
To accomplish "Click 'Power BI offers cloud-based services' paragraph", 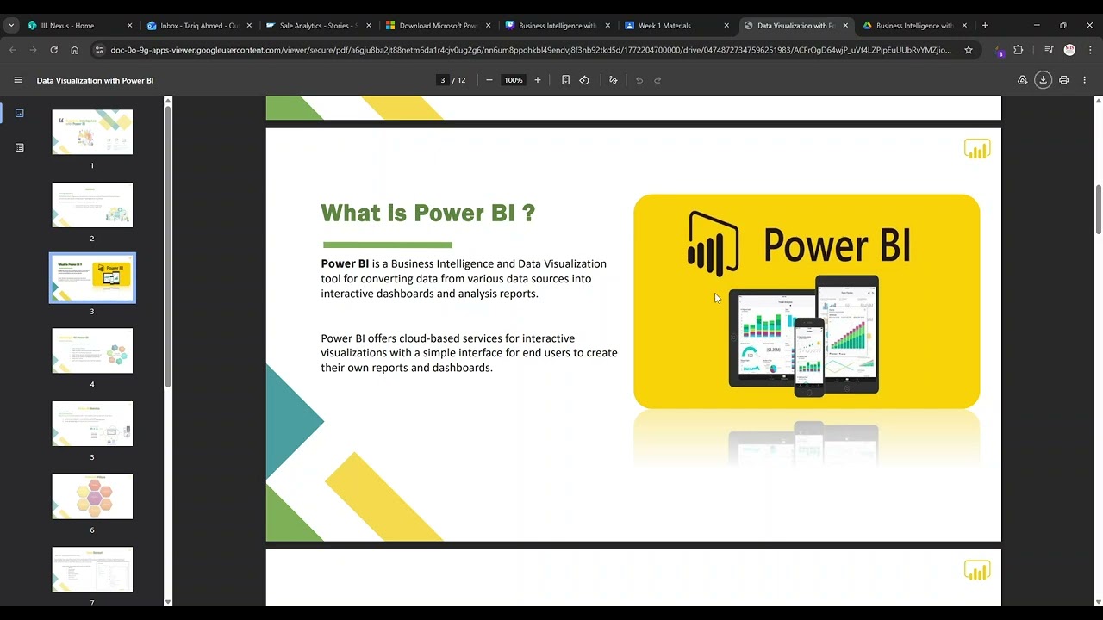I will [x=470, y=353].
